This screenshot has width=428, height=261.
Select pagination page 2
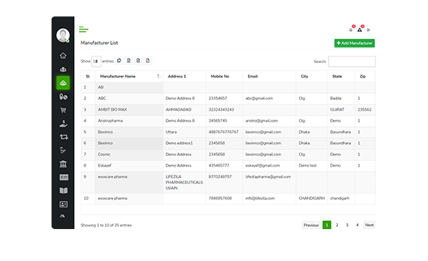[x=337, y=225]
